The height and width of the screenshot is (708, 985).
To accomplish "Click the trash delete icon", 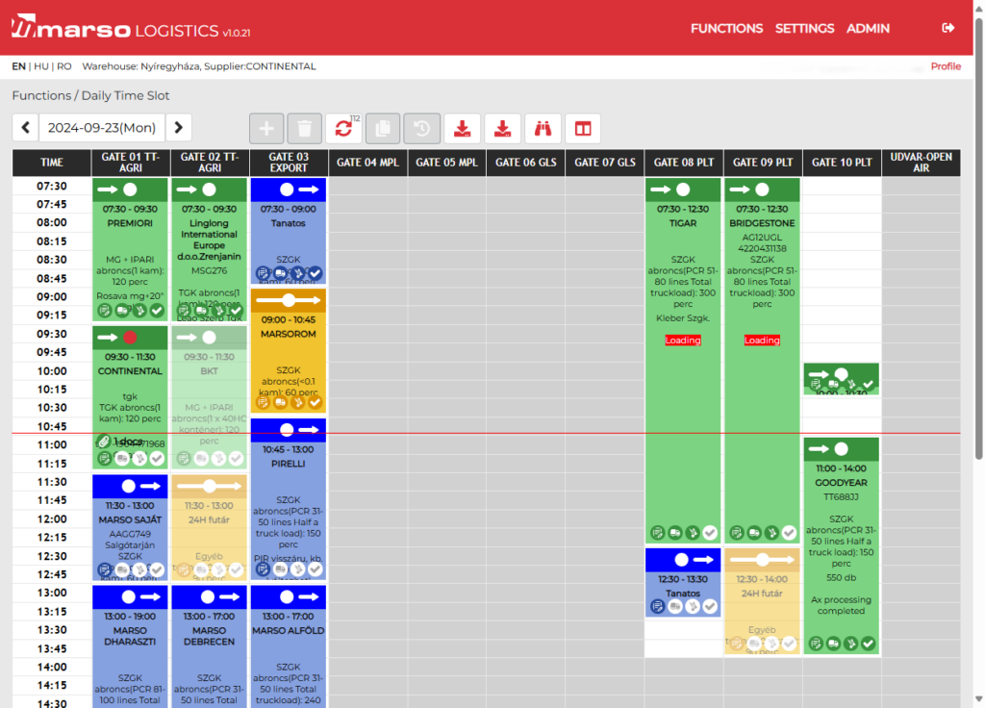I will point(304,129).
